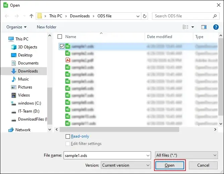This screenshot has width=224, height=174.
Task: Click the folder icon in address bar
Action: coord(40,16)
